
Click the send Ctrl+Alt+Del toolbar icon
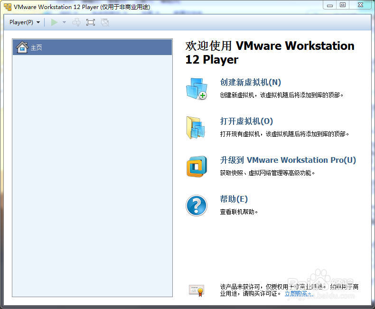click(76, 22)
